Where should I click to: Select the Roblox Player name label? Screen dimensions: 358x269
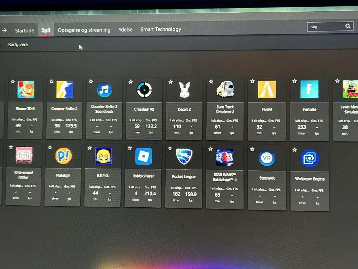coord(143,176)
